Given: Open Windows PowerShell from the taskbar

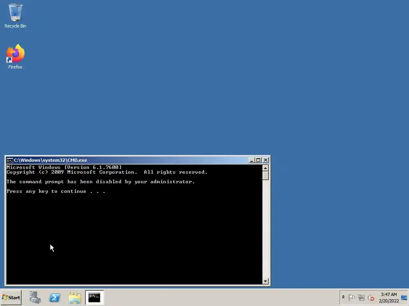Looking at the screenshot, I should pos(55,297).
